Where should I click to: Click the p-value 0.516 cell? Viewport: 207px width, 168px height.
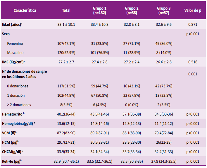pyautogui.click(x=193, y=62)
